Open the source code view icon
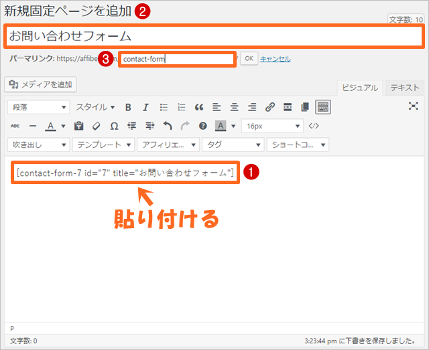 click(x=314, y=126)
